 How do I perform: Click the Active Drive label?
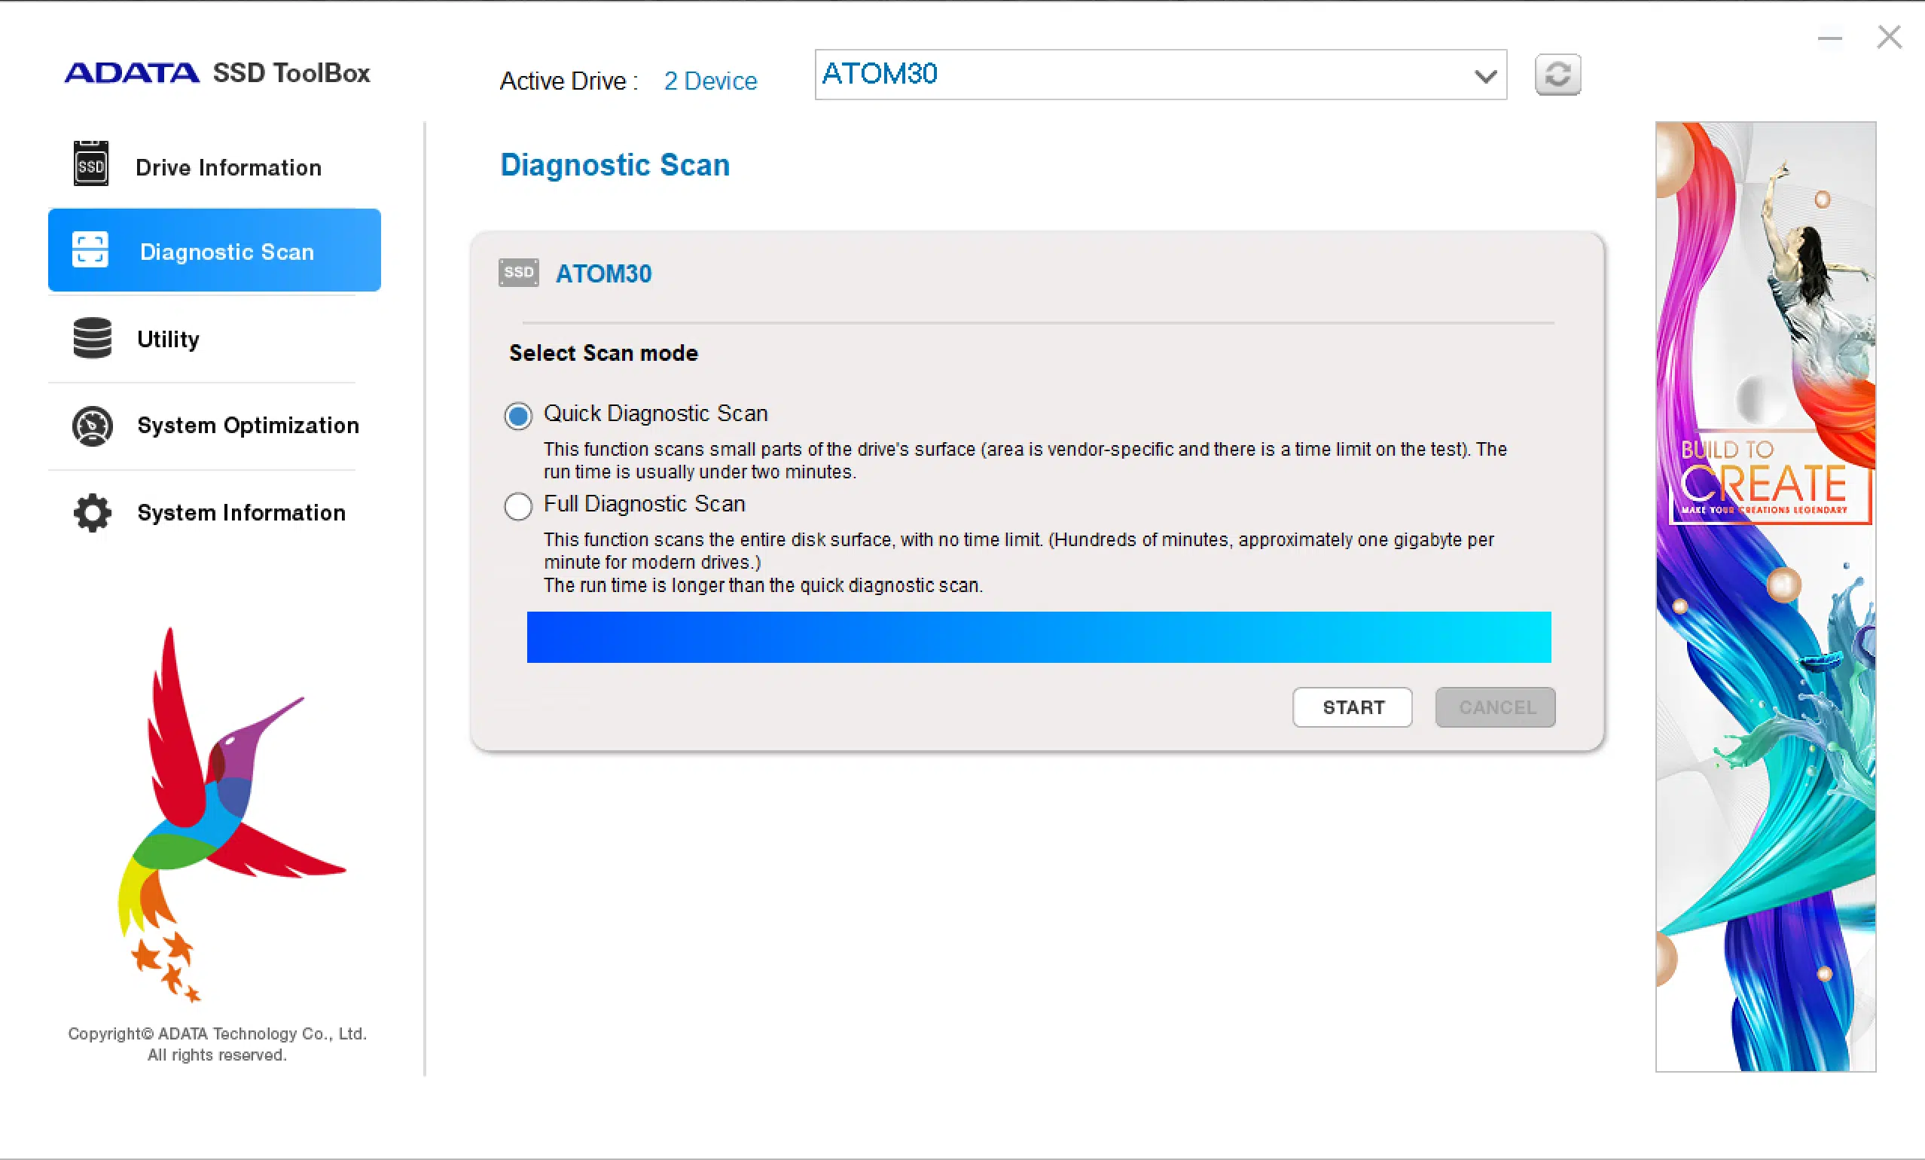(x=569, y=81)
